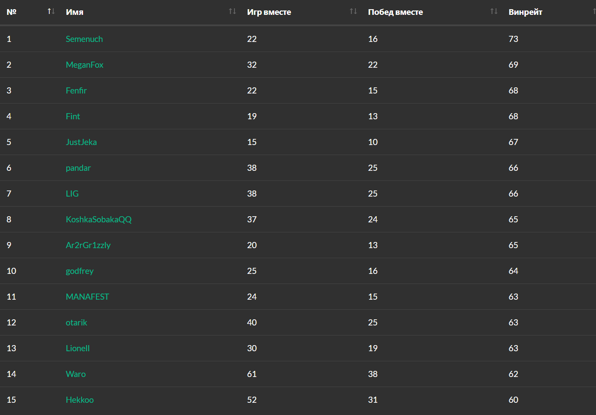Click the otarik name link
Viewport: 596px width, 415px height.
pyautogui.click(x=76, y=322)
